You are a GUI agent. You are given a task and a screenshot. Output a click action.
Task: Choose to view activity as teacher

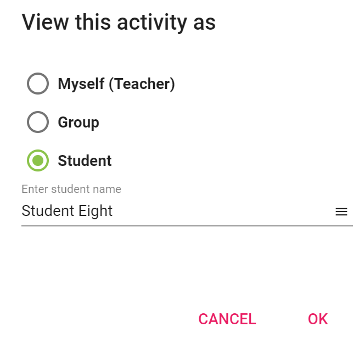tap(38, 84)
